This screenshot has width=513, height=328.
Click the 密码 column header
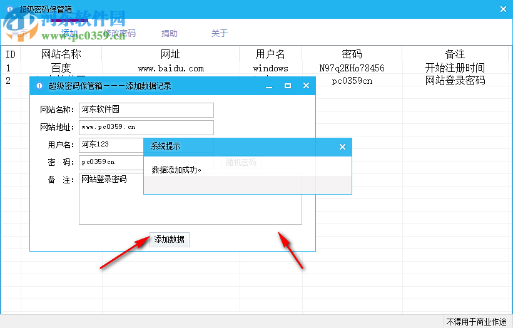352,54
